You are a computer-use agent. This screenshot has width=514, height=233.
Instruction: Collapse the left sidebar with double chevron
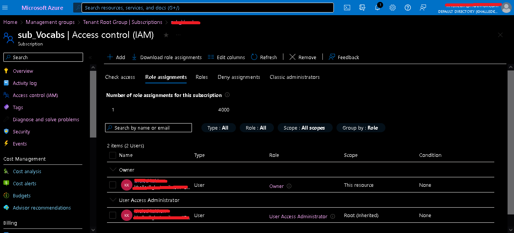tap(90, 58)
